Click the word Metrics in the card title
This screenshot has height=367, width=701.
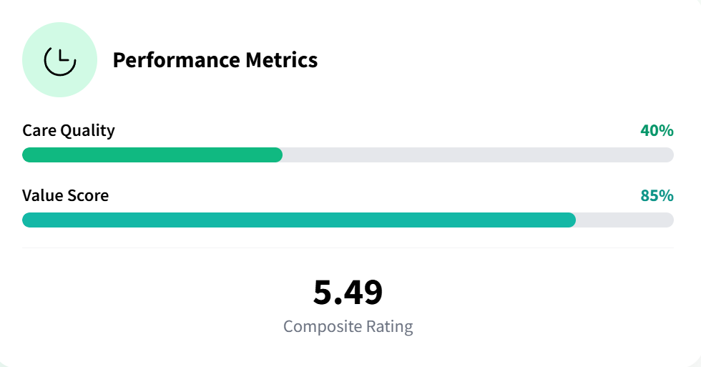point(282,60)
